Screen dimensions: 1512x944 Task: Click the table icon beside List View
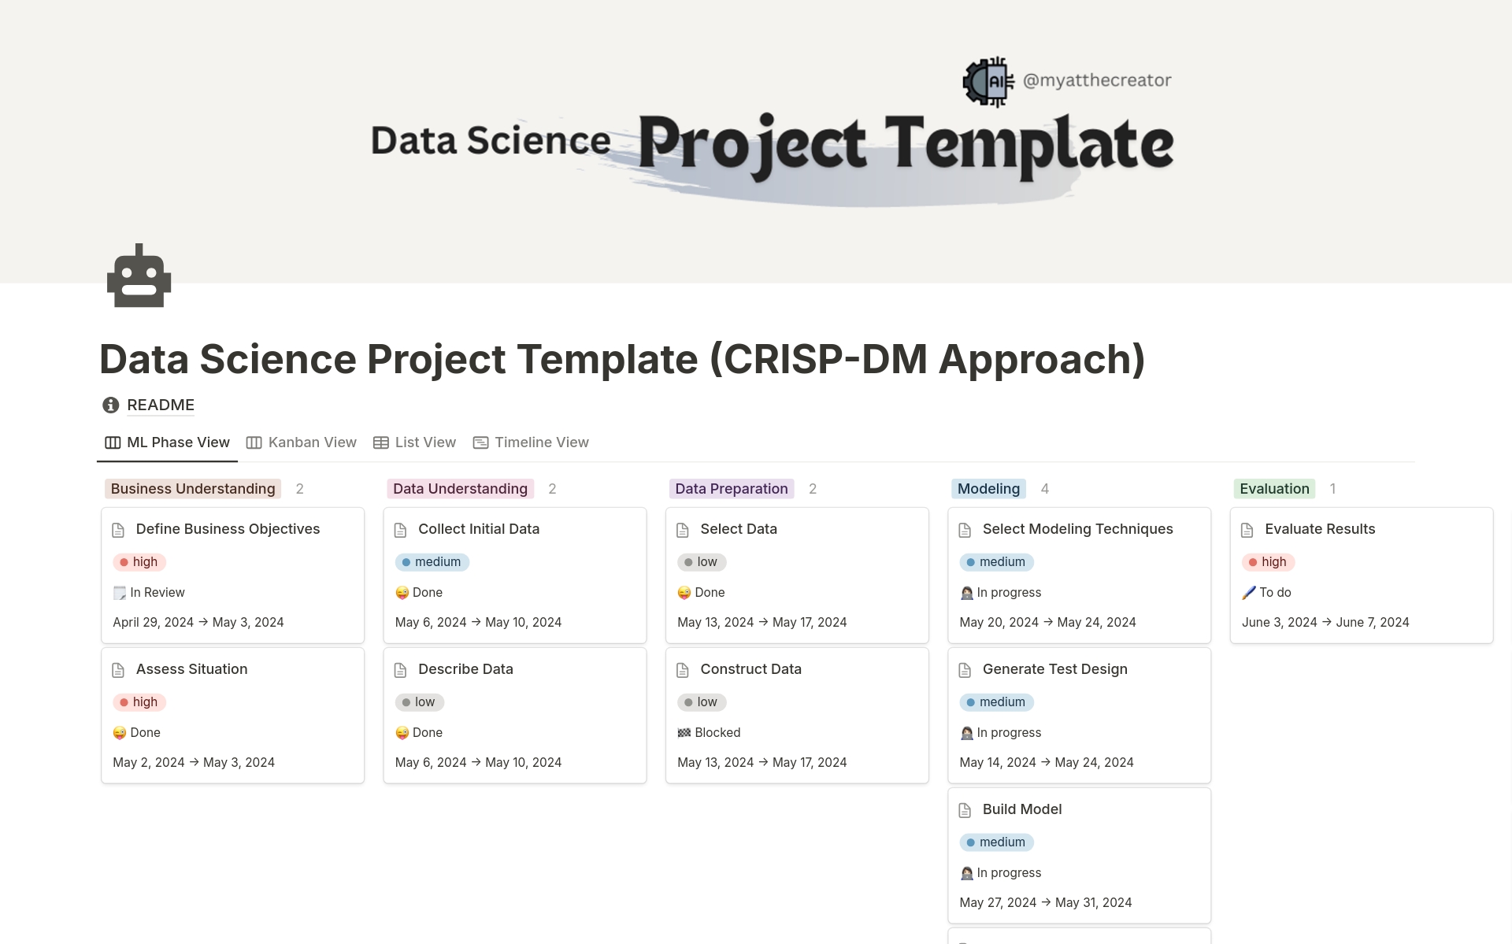point(380,442)
